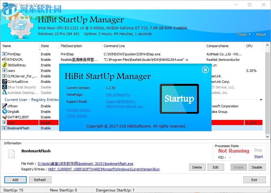Click the BookmarkFlash entry icon
This screenshot has width=271, height=193.
click(x=6, y=128)
